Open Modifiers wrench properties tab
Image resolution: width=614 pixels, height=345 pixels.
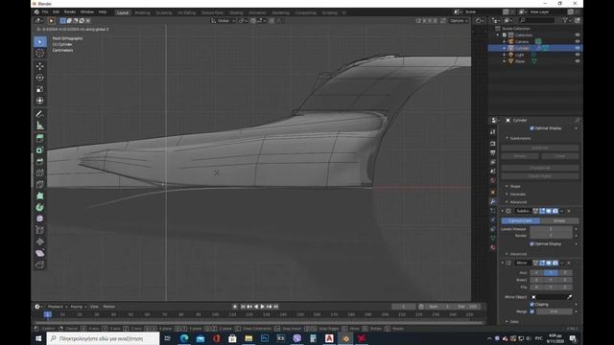pos(492,201)
